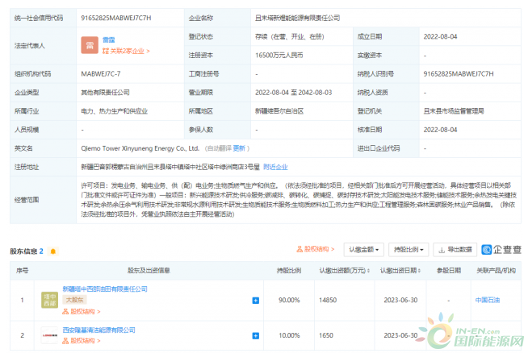Click the industry value 电力、热力生产和供应业
The image size is (528, 353).
coord(114,111)
